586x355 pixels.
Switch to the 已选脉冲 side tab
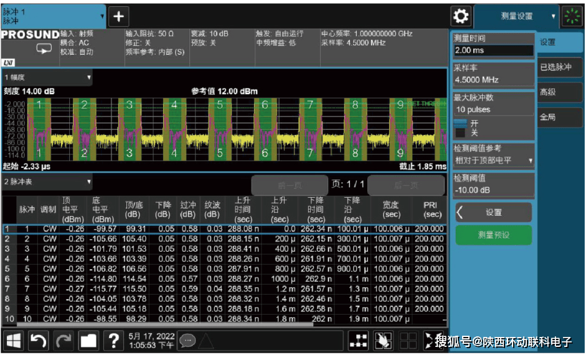(559, 67)
